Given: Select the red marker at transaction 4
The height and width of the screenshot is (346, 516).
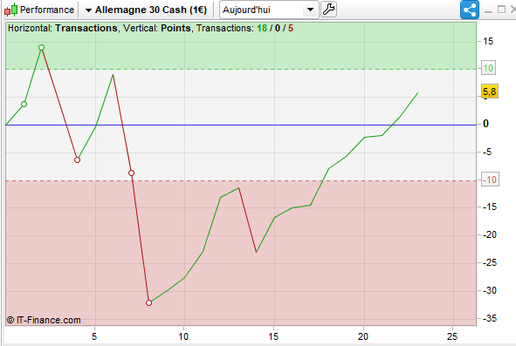Looking at the screenshot, I should click(x=77, y=160).
